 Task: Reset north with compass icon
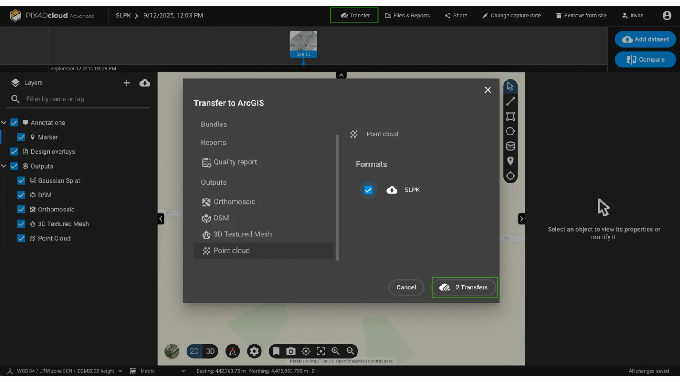(232, 351)
